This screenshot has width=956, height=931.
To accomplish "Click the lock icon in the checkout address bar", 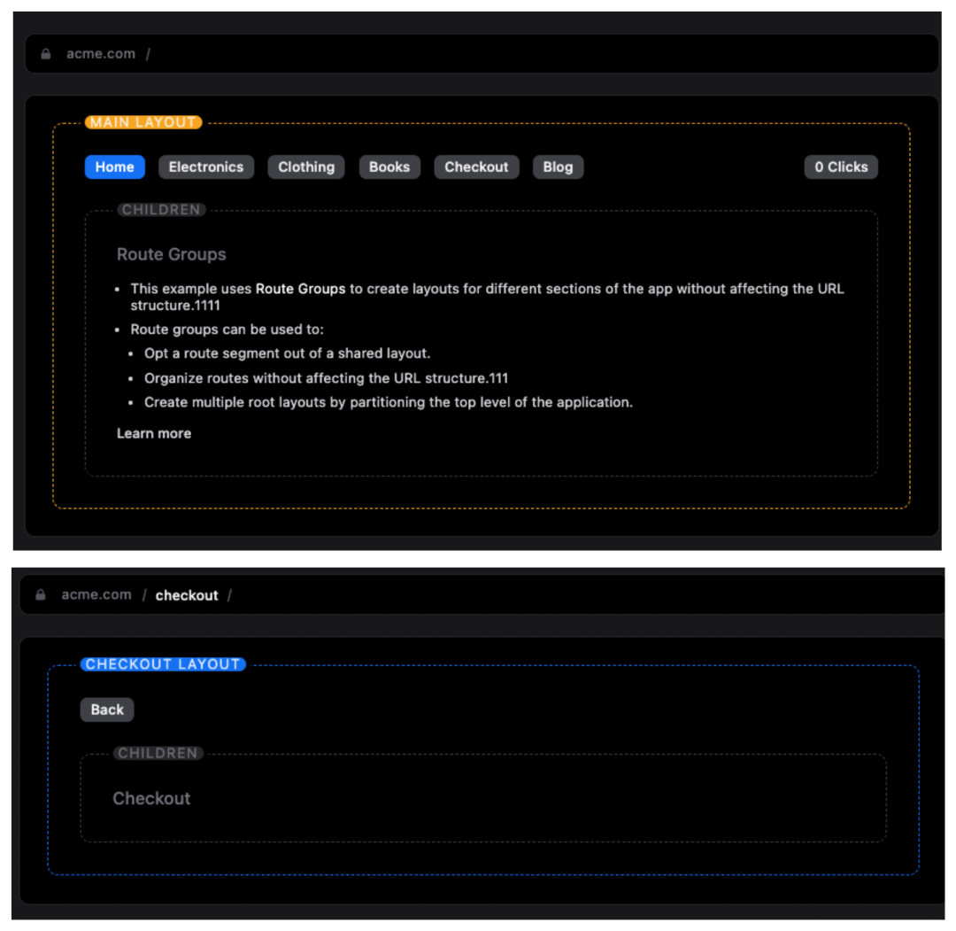I will [x=41, y=595].
